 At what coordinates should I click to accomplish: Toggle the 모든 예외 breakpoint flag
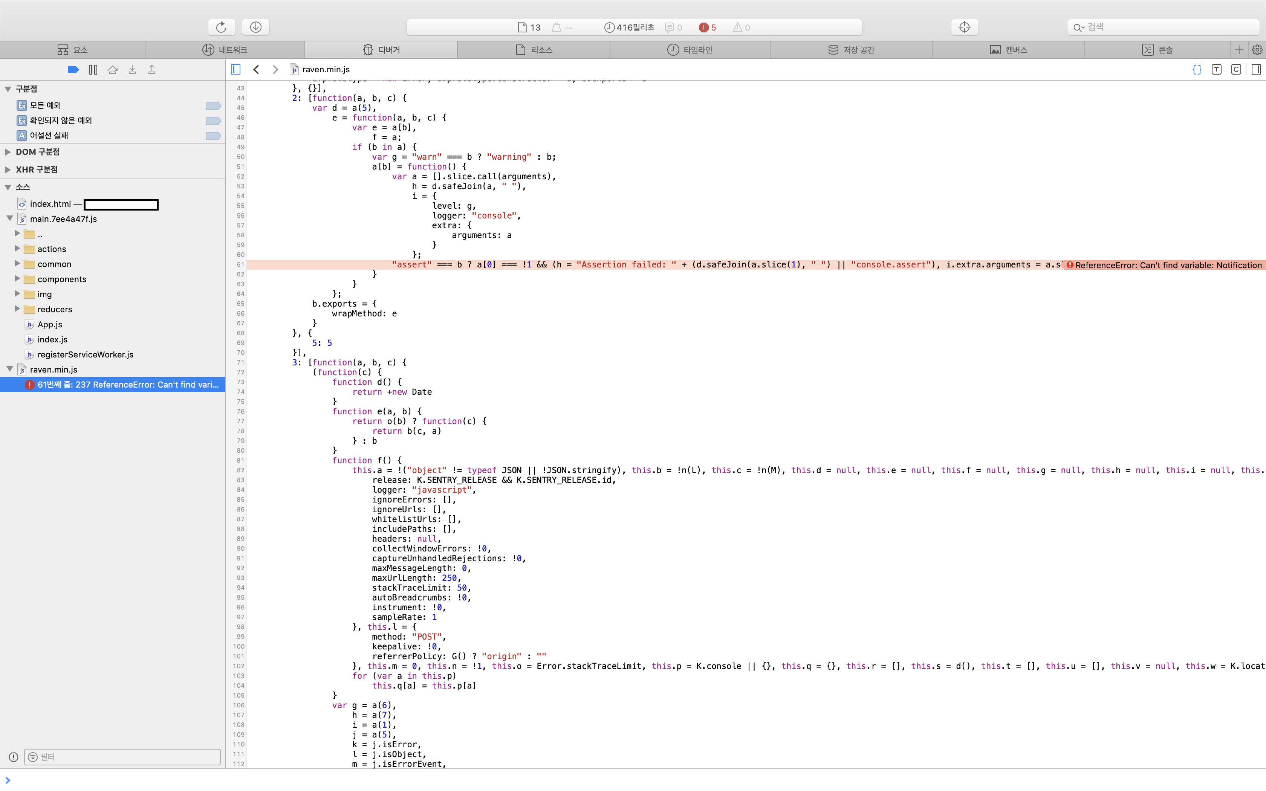click(x=213, y=105)
